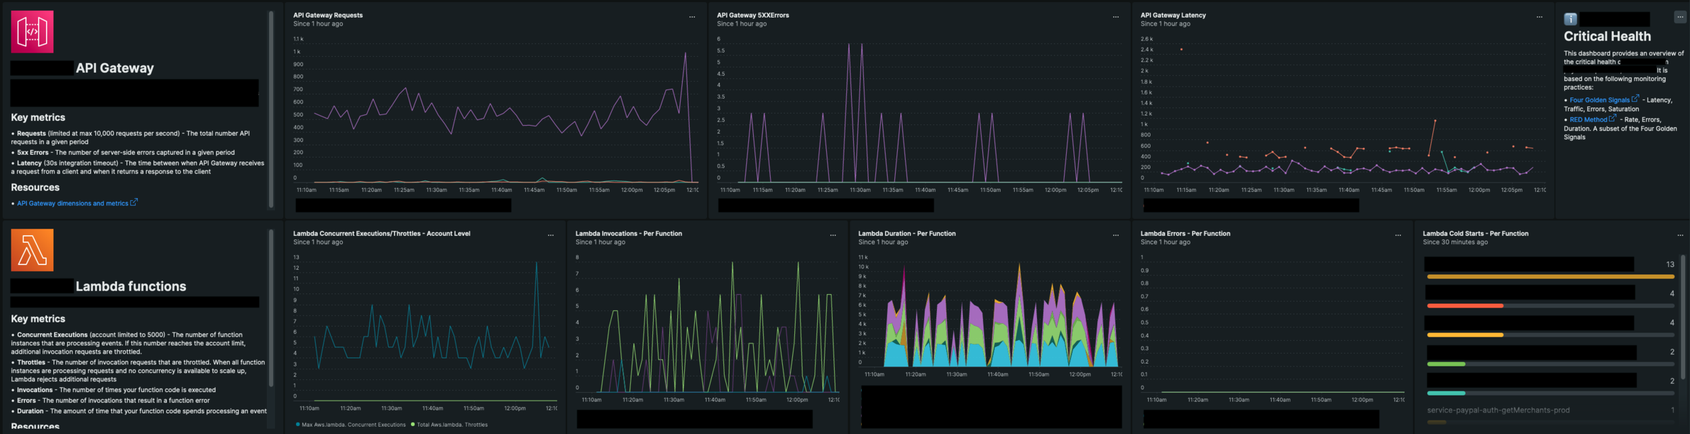Open the API Gateway dimensions and metrics link

point(76,203)
